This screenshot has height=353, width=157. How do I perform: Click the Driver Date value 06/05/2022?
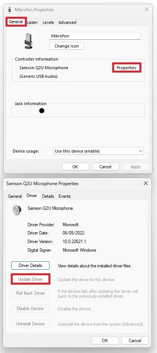[73, 233]
